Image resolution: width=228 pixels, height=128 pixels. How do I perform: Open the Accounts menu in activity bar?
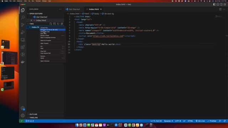coord(23,108)
